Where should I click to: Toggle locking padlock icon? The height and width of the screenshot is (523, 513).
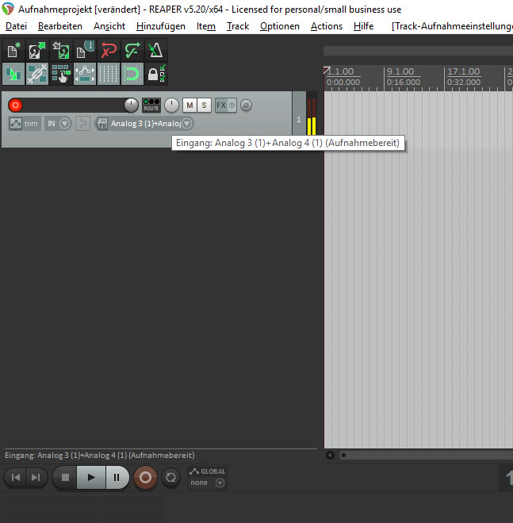tap(156, 74)
